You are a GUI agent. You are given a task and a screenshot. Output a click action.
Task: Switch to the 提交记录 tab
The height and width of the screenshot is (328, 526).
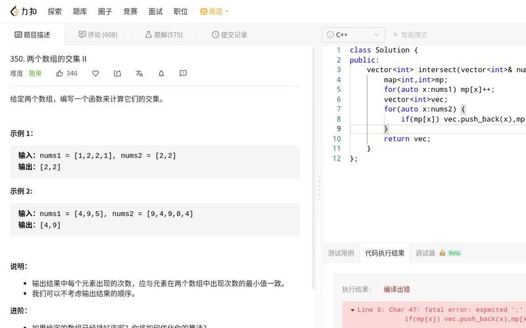(x=229, y=35)
